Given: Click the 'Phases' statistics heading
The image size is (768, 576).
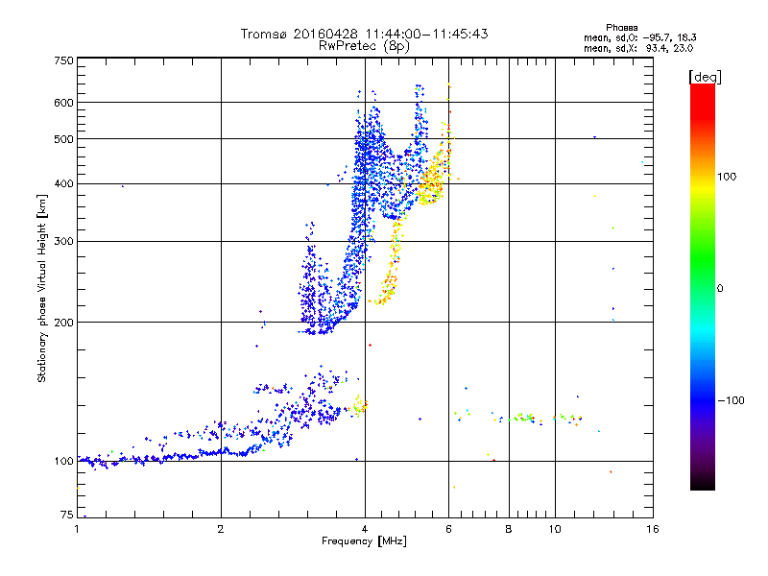Looking at the screenshot, I should [621, 28].
